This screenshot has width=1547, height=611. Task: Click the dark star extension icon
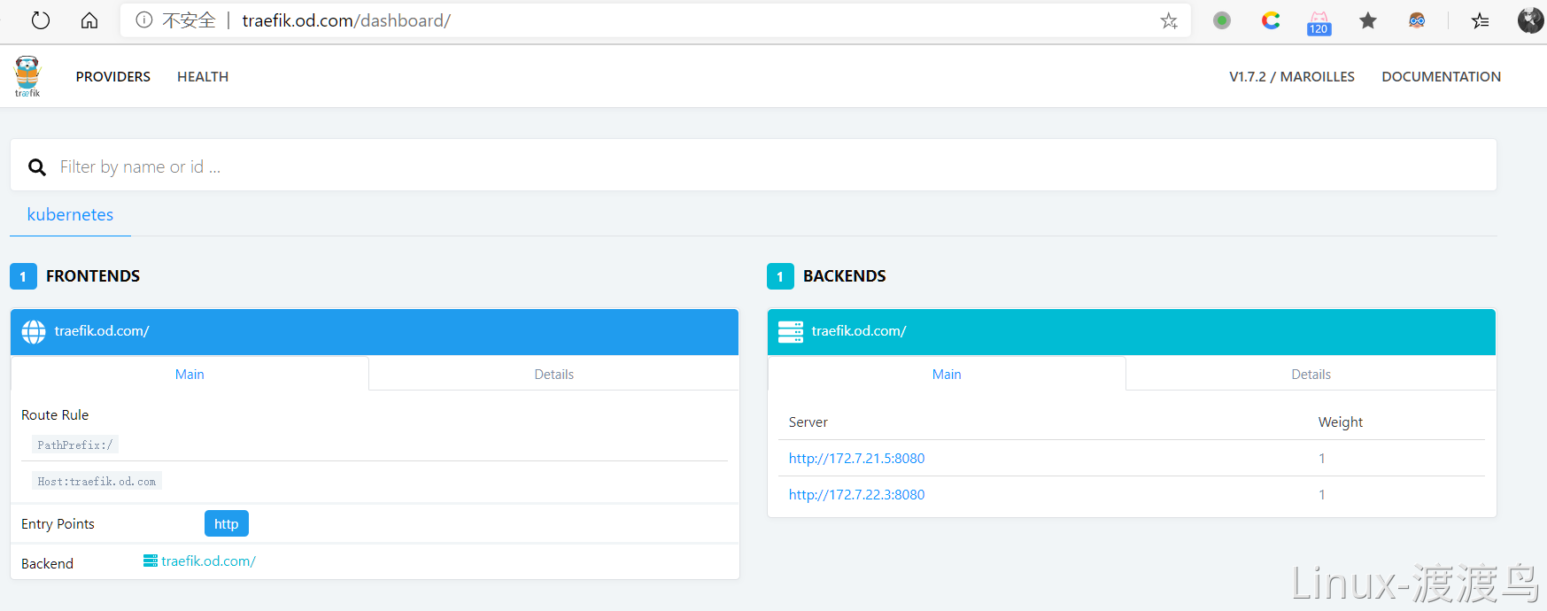(x=1368, y=20)
